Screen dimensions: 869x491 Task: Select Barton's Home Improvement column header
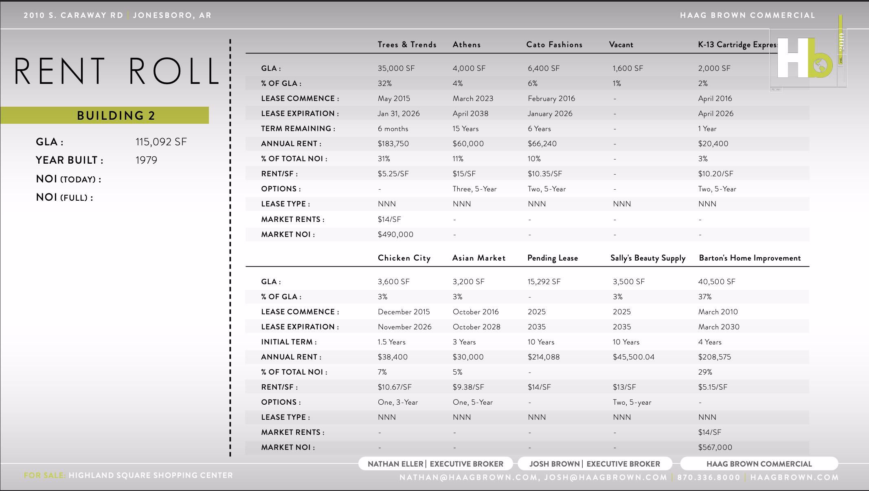750,258
